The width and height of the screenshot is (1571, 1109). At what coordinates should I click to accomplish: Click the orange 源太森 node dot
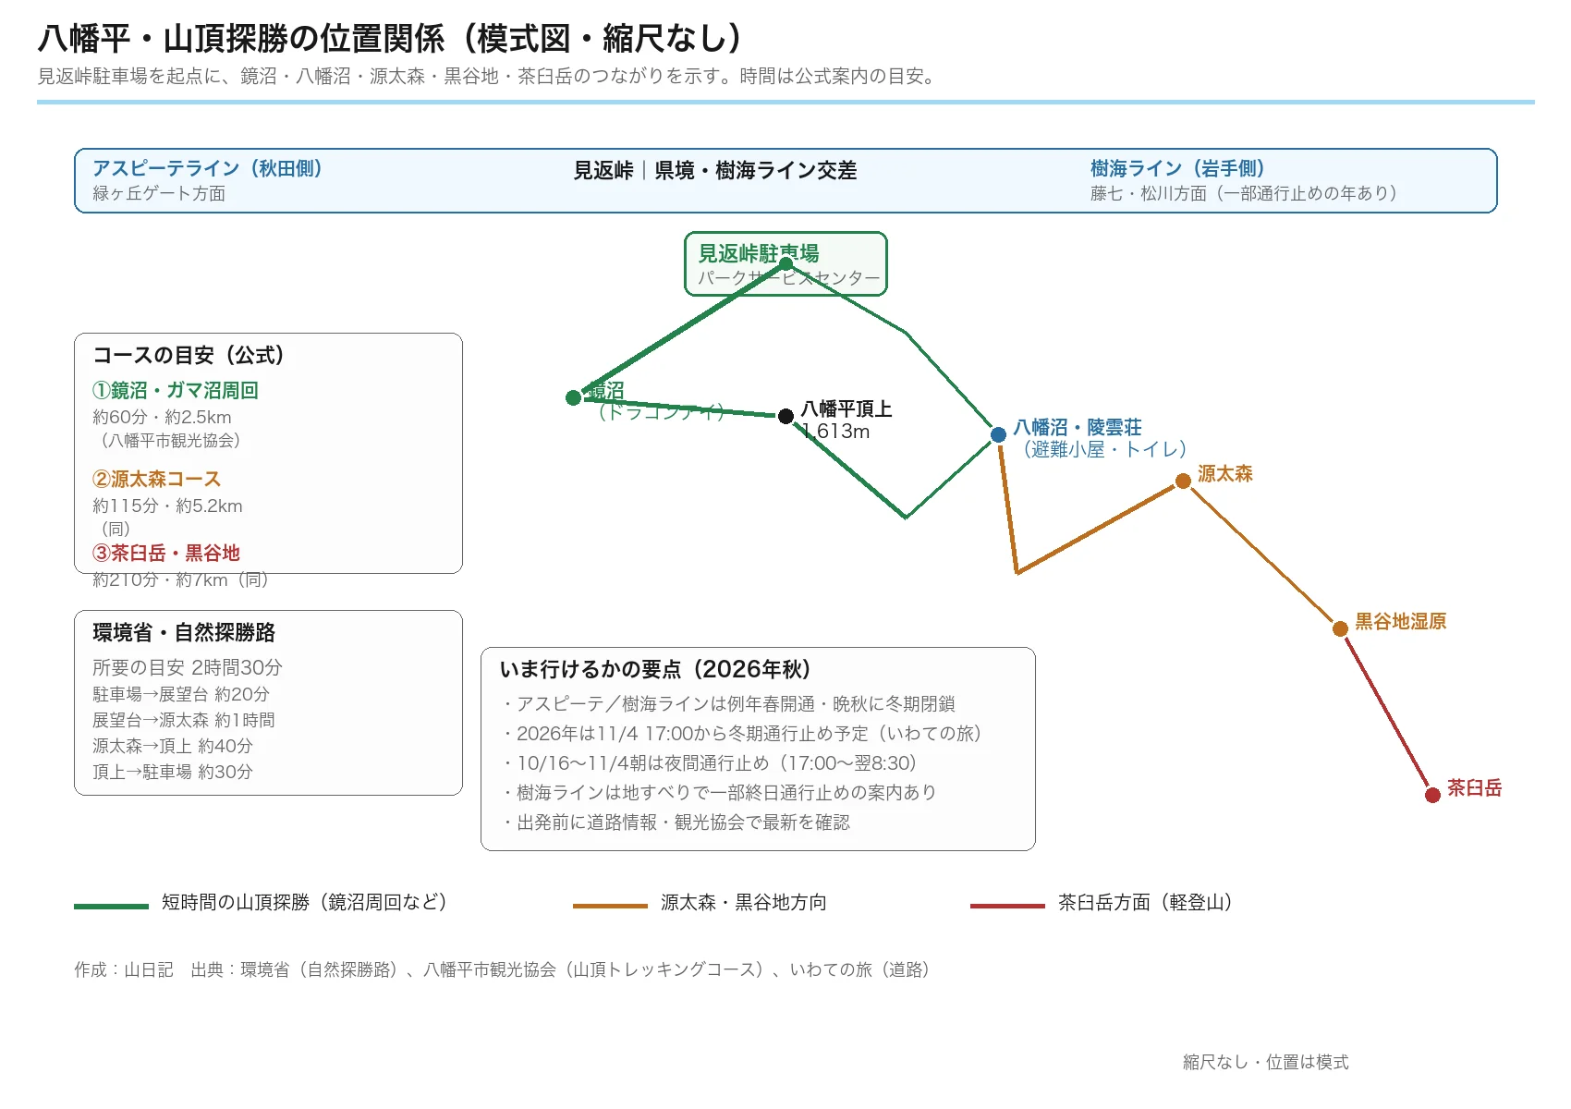click(x=1183, y=481)
